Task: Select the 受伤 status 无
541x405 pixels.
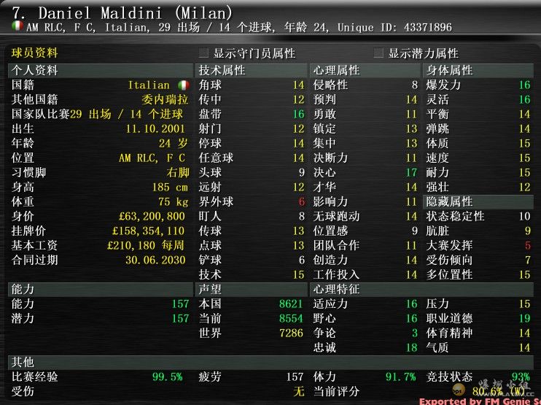Action: (x=299, y=392)
